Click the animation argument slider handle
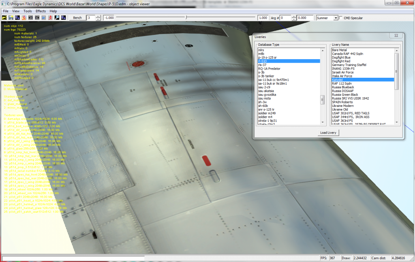Screen dimensions: 415x262 tap(186, 18)
